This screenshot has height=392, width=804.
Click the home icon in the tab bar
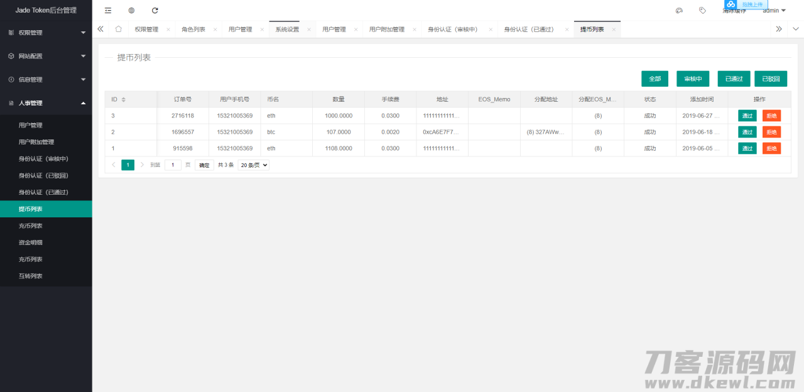[118, 29]
